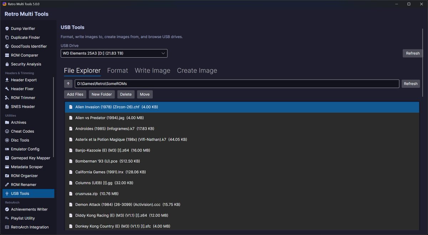This screenshot has height=235, width=428.
Task: Select Alien vs Predator (1994).jag
Action: (242, 118)
